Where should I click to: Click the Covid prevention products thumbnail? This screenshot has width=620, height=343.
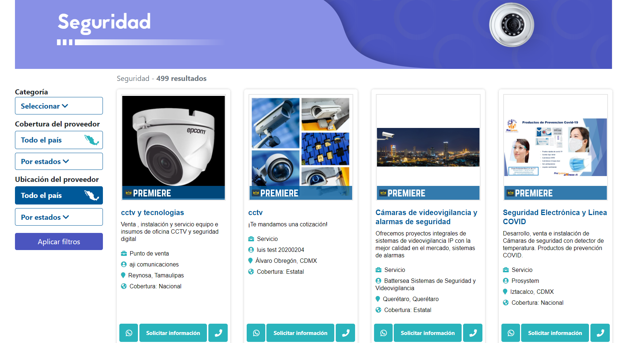pyautogui.click(x=555, y=147)
